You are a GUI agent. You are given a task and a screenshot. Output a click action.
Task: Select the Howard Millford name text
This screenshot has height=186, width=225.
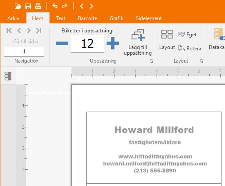click(x=154, y=130)
